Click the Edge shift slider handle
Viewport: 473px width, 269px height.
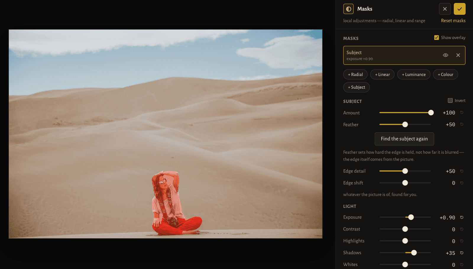[405, 183]
